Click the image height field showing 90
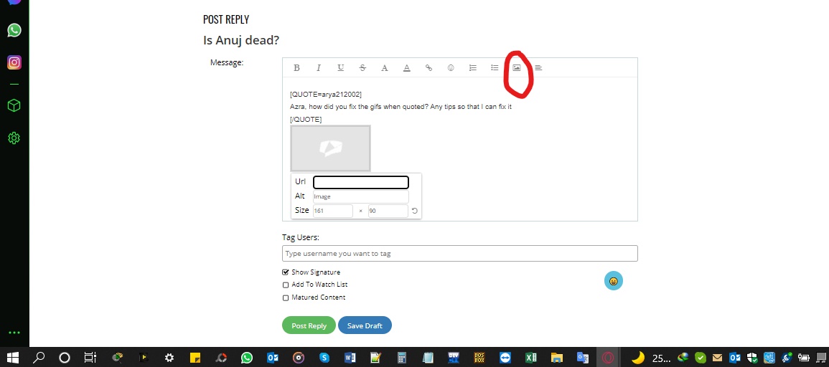829x367 pixels. 388,211
